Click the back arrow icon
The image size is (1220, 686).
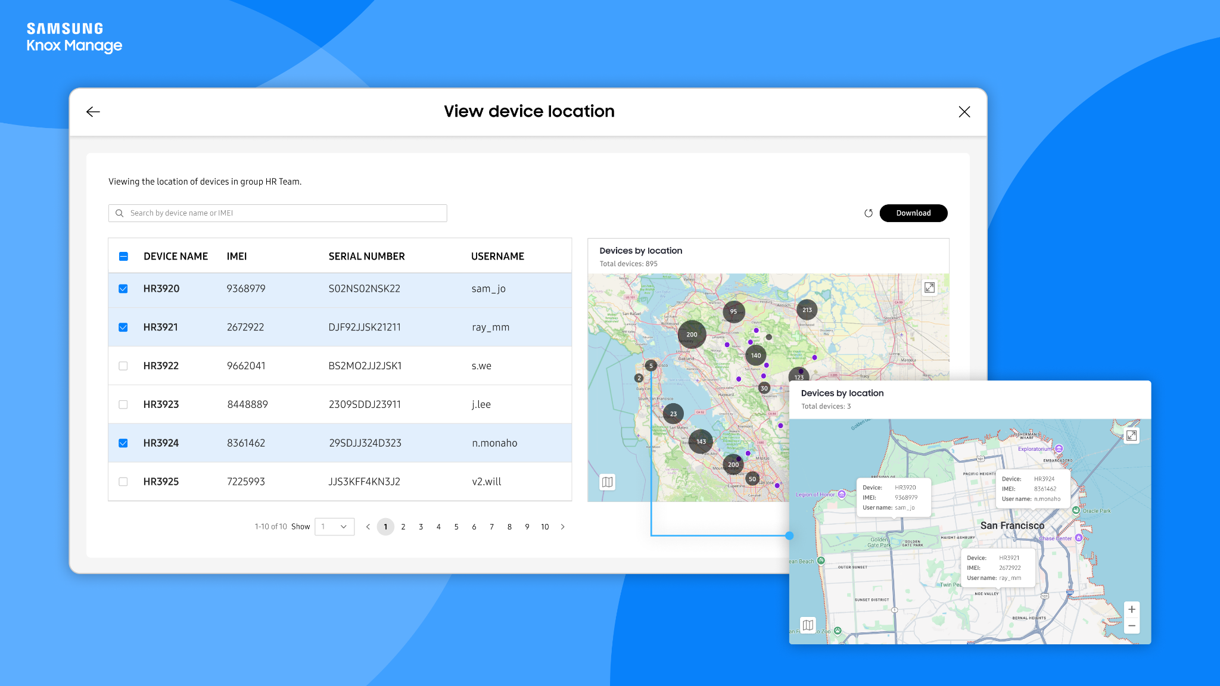[x=93, y=112]
